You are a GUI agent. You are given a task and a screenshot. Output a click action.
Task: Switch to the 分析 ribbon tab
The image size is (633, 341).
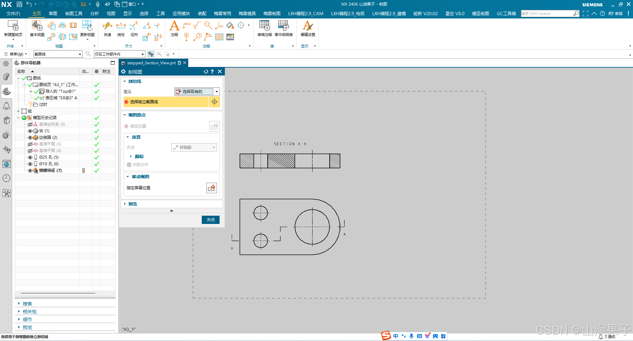(94, 14)
